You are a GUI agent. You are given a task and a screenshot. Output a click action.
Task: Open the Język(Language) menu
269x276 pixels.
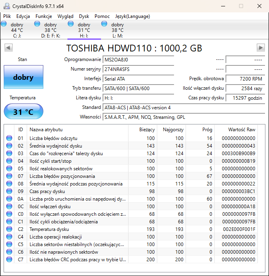coord(132,16)
